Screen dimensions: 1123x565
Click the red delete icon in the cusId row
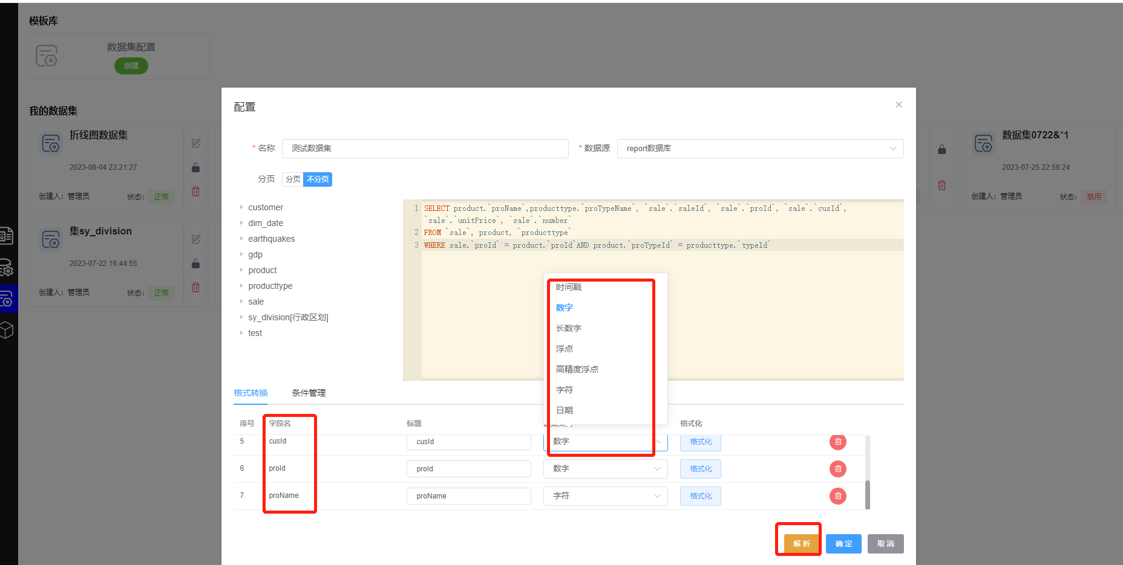838,442
